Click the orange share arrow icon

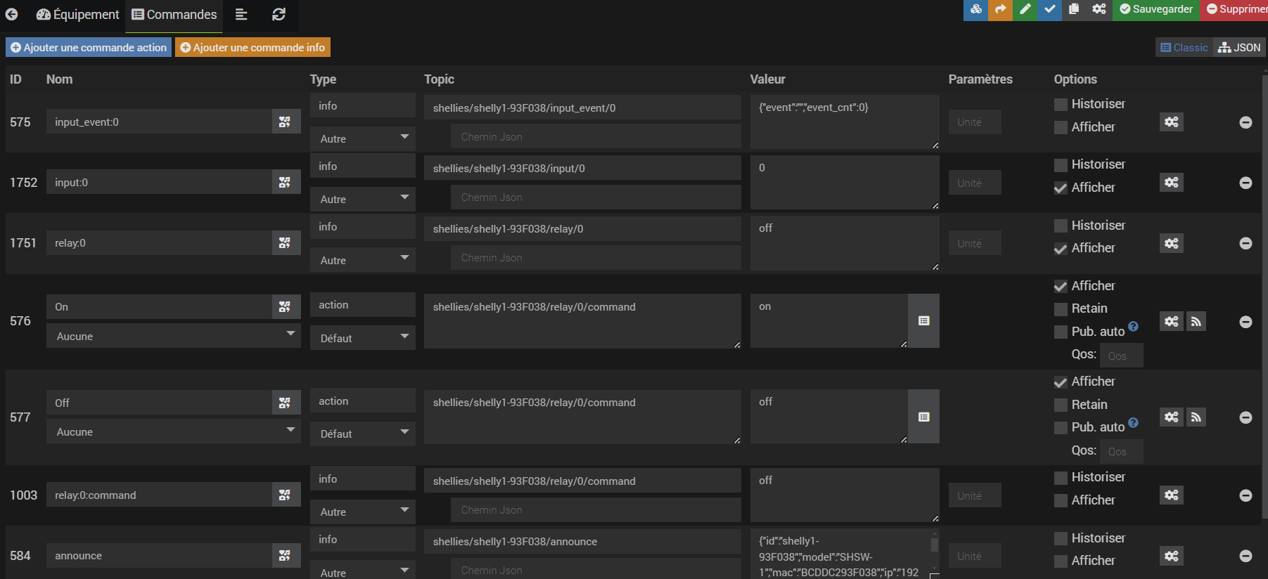[1000, 9]
